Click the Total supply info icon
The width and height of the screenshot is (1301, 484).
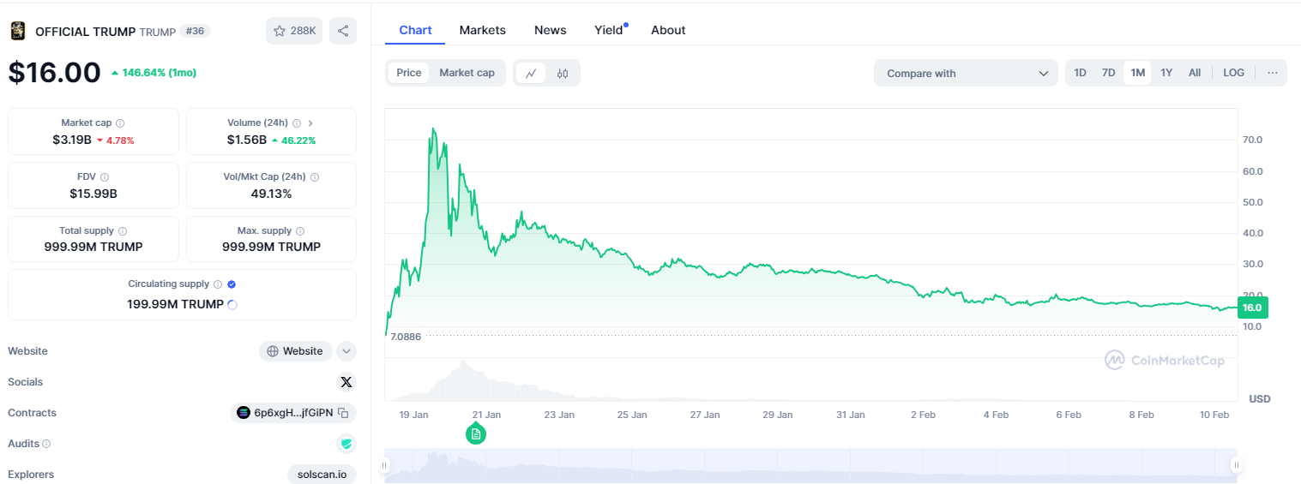[x=123, y=231]
